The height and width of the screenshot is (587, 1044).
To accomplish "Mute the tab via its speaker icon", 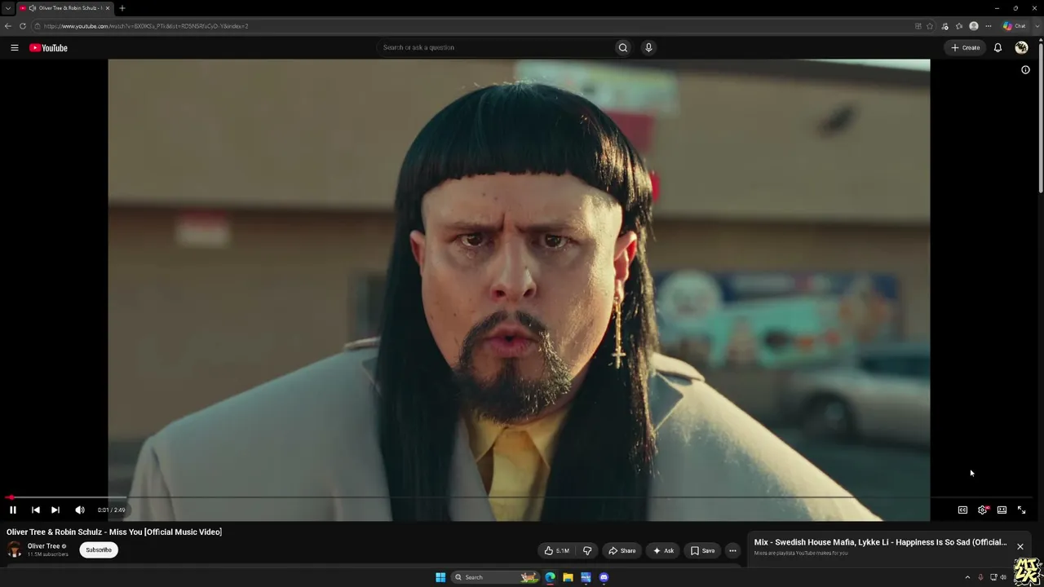I will click(33, 8).
